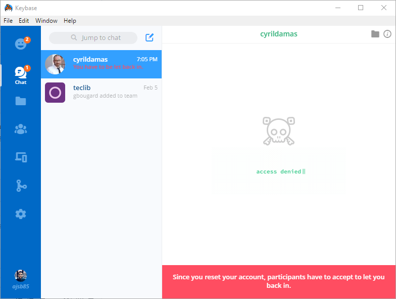Click the orange badge on People icon
Viewport: 396px width, 299px height.
click(27, 39)
